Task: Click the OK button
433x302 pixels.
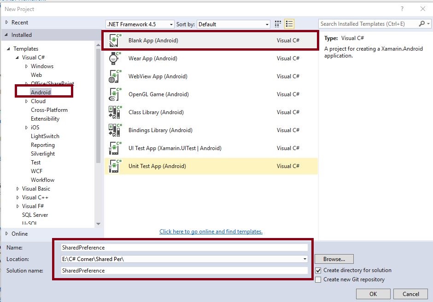Action: click(x=373, y=294)
